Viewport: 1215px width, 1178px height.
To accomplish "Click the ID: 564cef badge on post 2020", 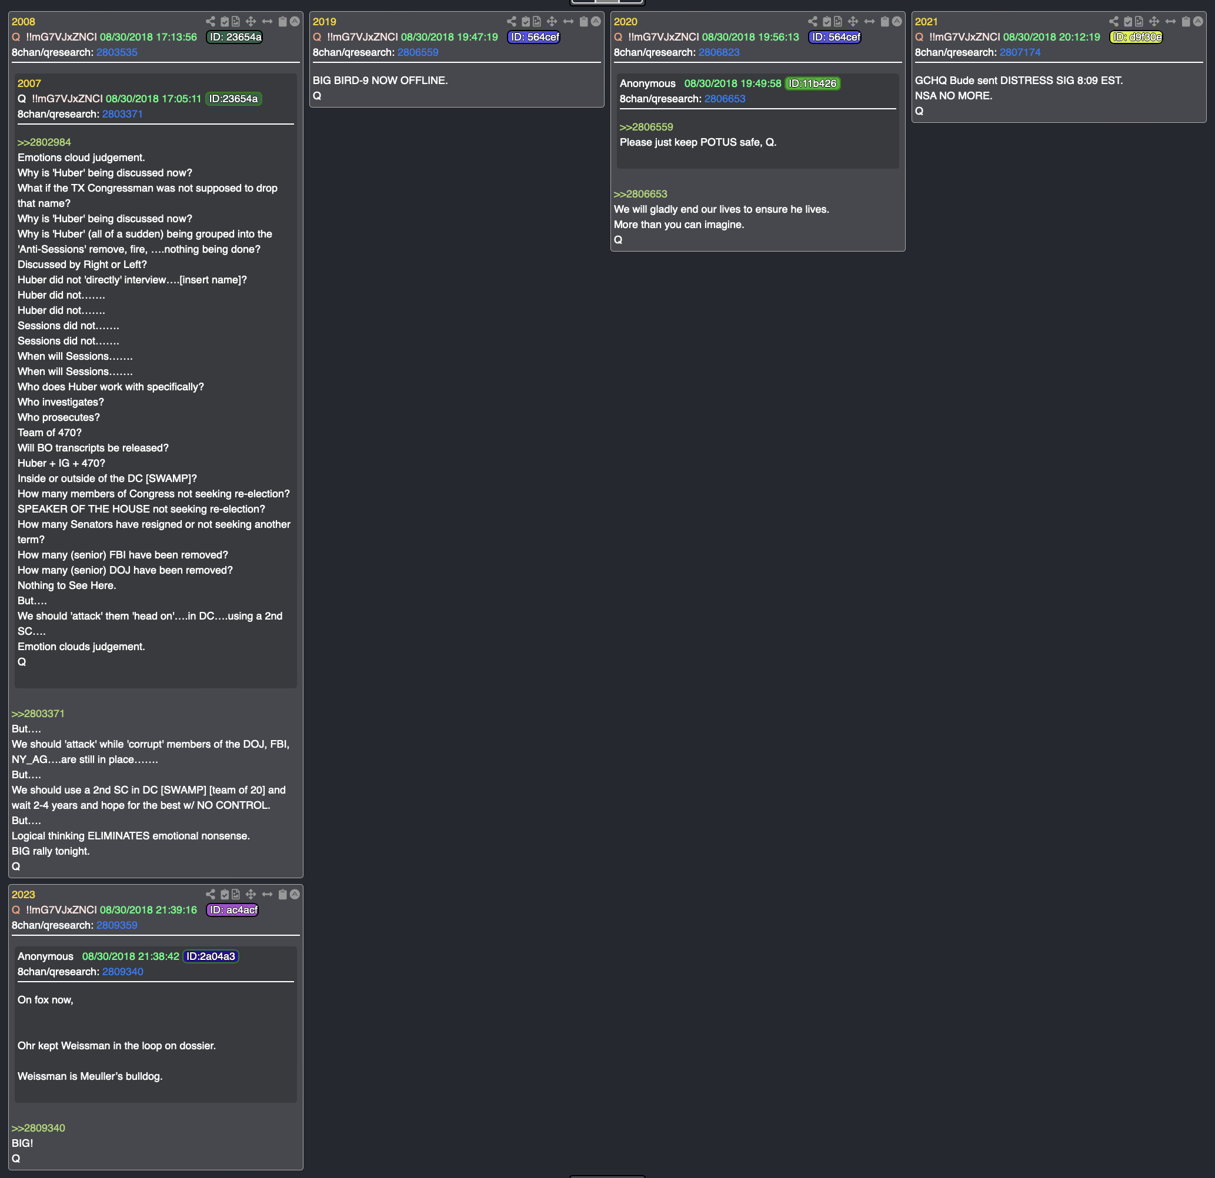I will [x=835, y=37].
